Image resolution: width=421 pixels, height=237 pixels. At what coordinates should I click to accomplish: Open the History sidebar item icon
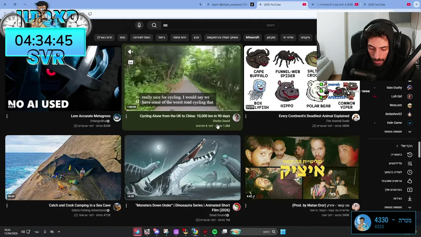pyautogui.click(x=409, y=154)
